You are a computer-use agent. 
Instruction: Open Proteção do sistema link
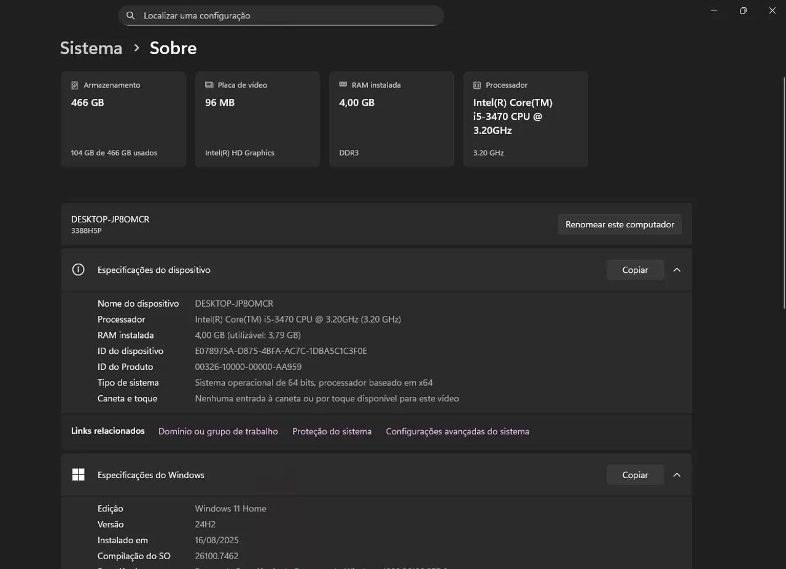coord(332,431)
